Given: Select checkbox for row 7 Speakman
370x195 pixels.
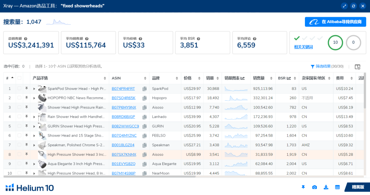Looking at the screenshot, I should (19, 145).
